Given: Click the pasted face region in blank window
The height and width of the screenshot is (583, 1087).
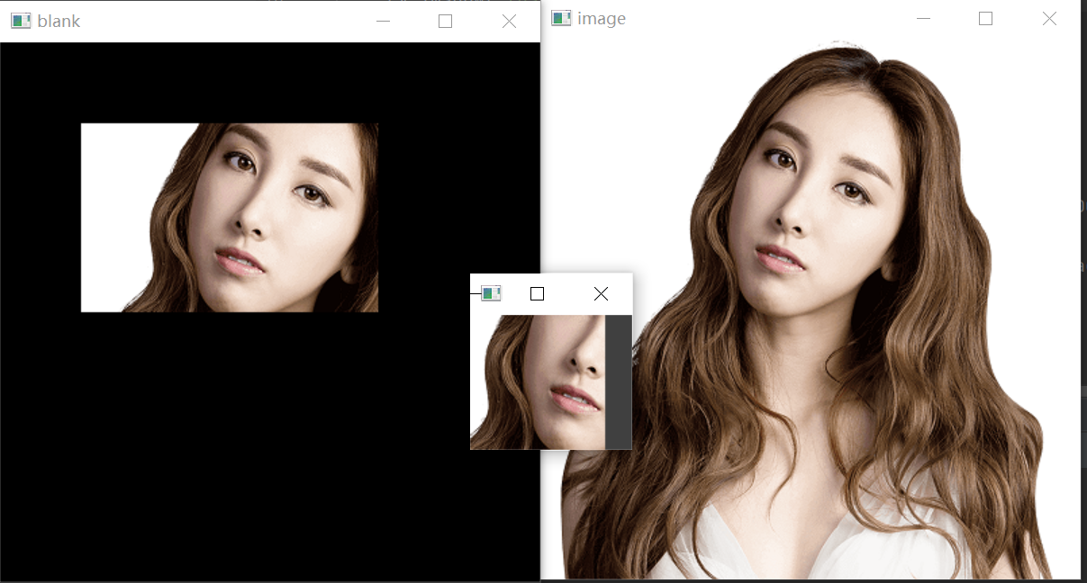Looking at the screenshot, I should click(x=230, y=218).
